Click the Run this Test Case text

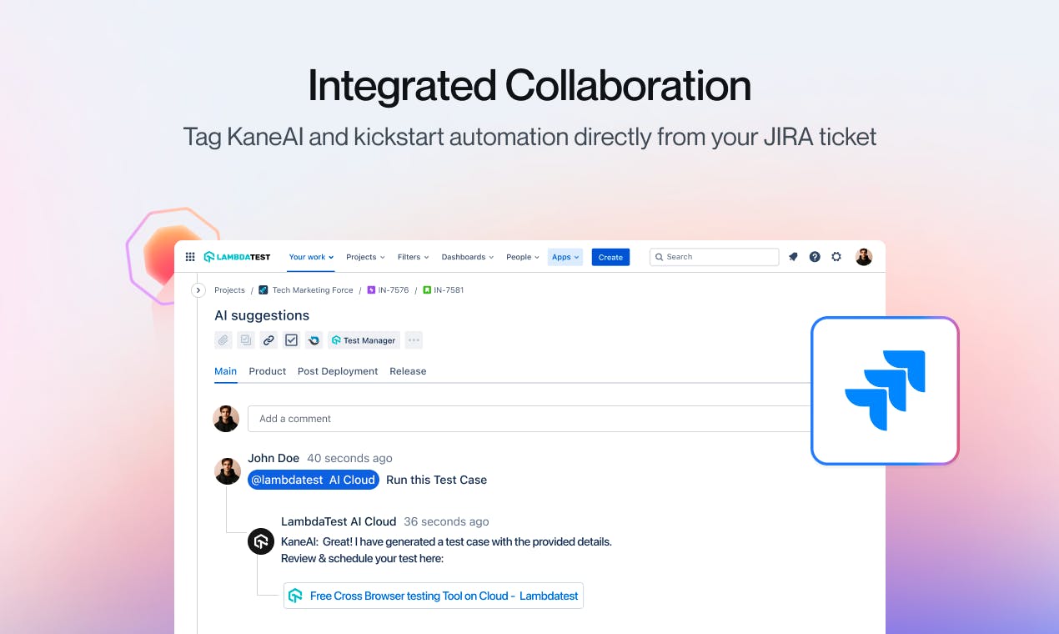tap(436, 480)
